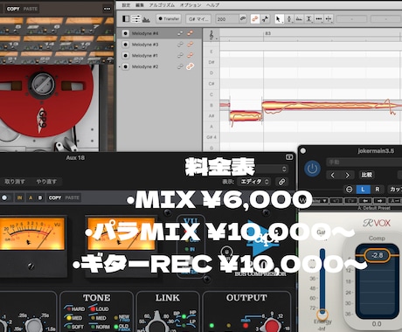Click 取り消す undo button in Aux 18 window
Image resolution: width=402 pixels, height=332 pixels.
point(15,182)
